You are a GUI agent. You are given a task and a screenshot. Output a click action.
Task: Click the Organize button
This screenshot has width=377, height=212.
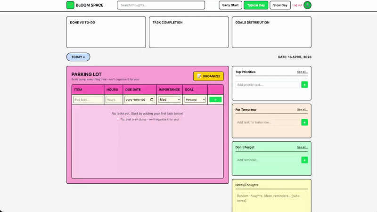click(x=208, y=76)
